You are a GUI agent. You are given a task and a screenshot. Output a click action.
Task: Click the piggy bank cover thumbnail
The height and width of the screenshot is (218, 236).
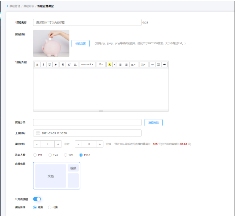click(x=51, y=43)
